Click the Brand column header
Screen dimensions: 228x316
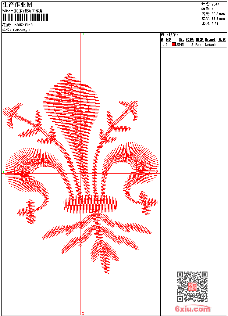[210, 40]
